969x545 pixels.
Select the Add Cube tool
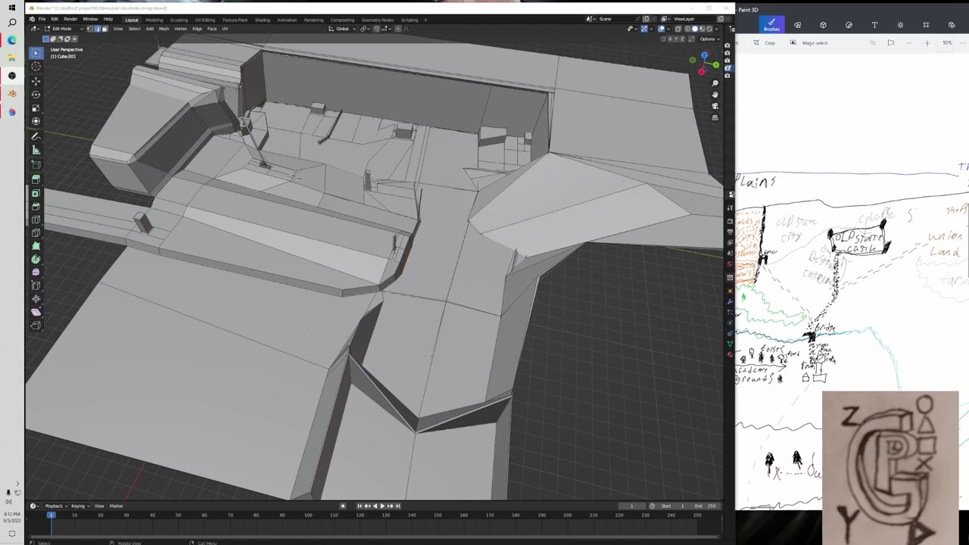point(36,164)
